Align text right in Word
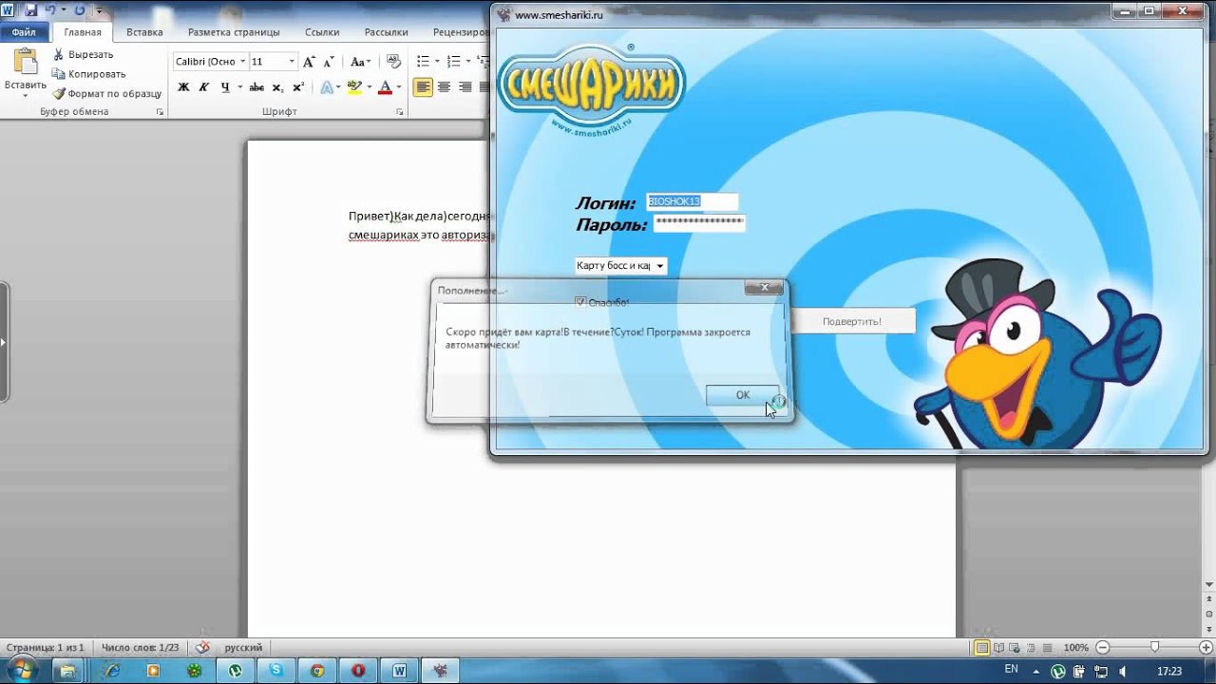 coord(465,87)
